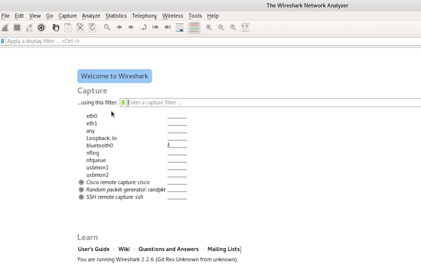Open the Telephony menu
The image size is (421, 271).
point(144,16)
